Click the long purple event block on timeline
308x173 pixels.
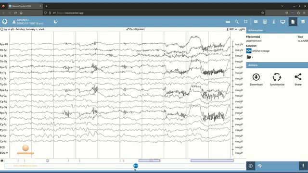pos(212,161)
